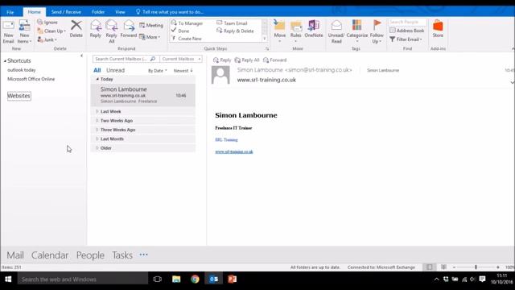Open the Junk dropdown
Screen dimensions: 515x290
coord(47,39)
